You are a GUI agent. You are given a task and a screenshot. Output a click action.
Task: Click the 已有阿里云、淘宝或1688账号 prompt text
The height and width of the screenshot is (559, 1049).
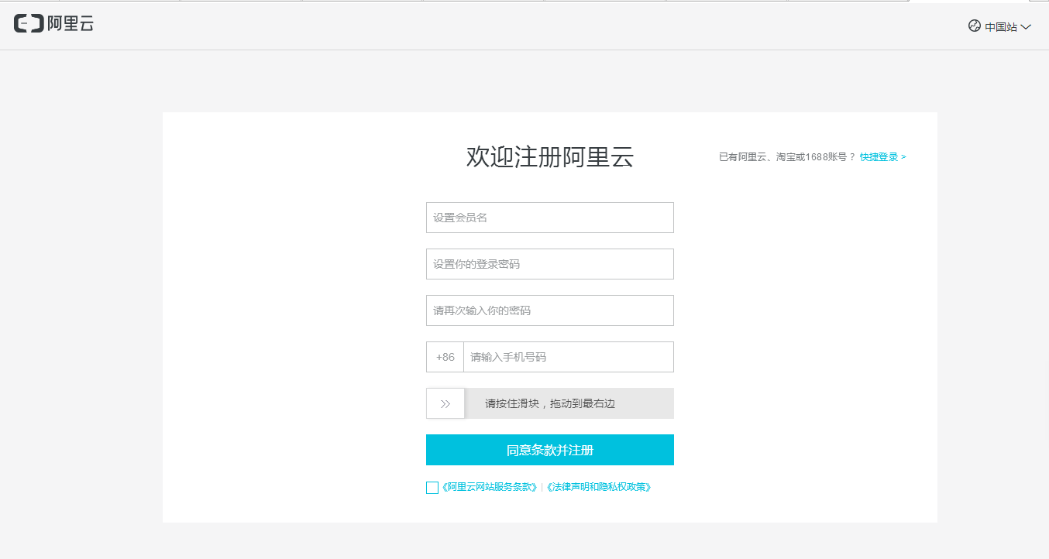786,157
